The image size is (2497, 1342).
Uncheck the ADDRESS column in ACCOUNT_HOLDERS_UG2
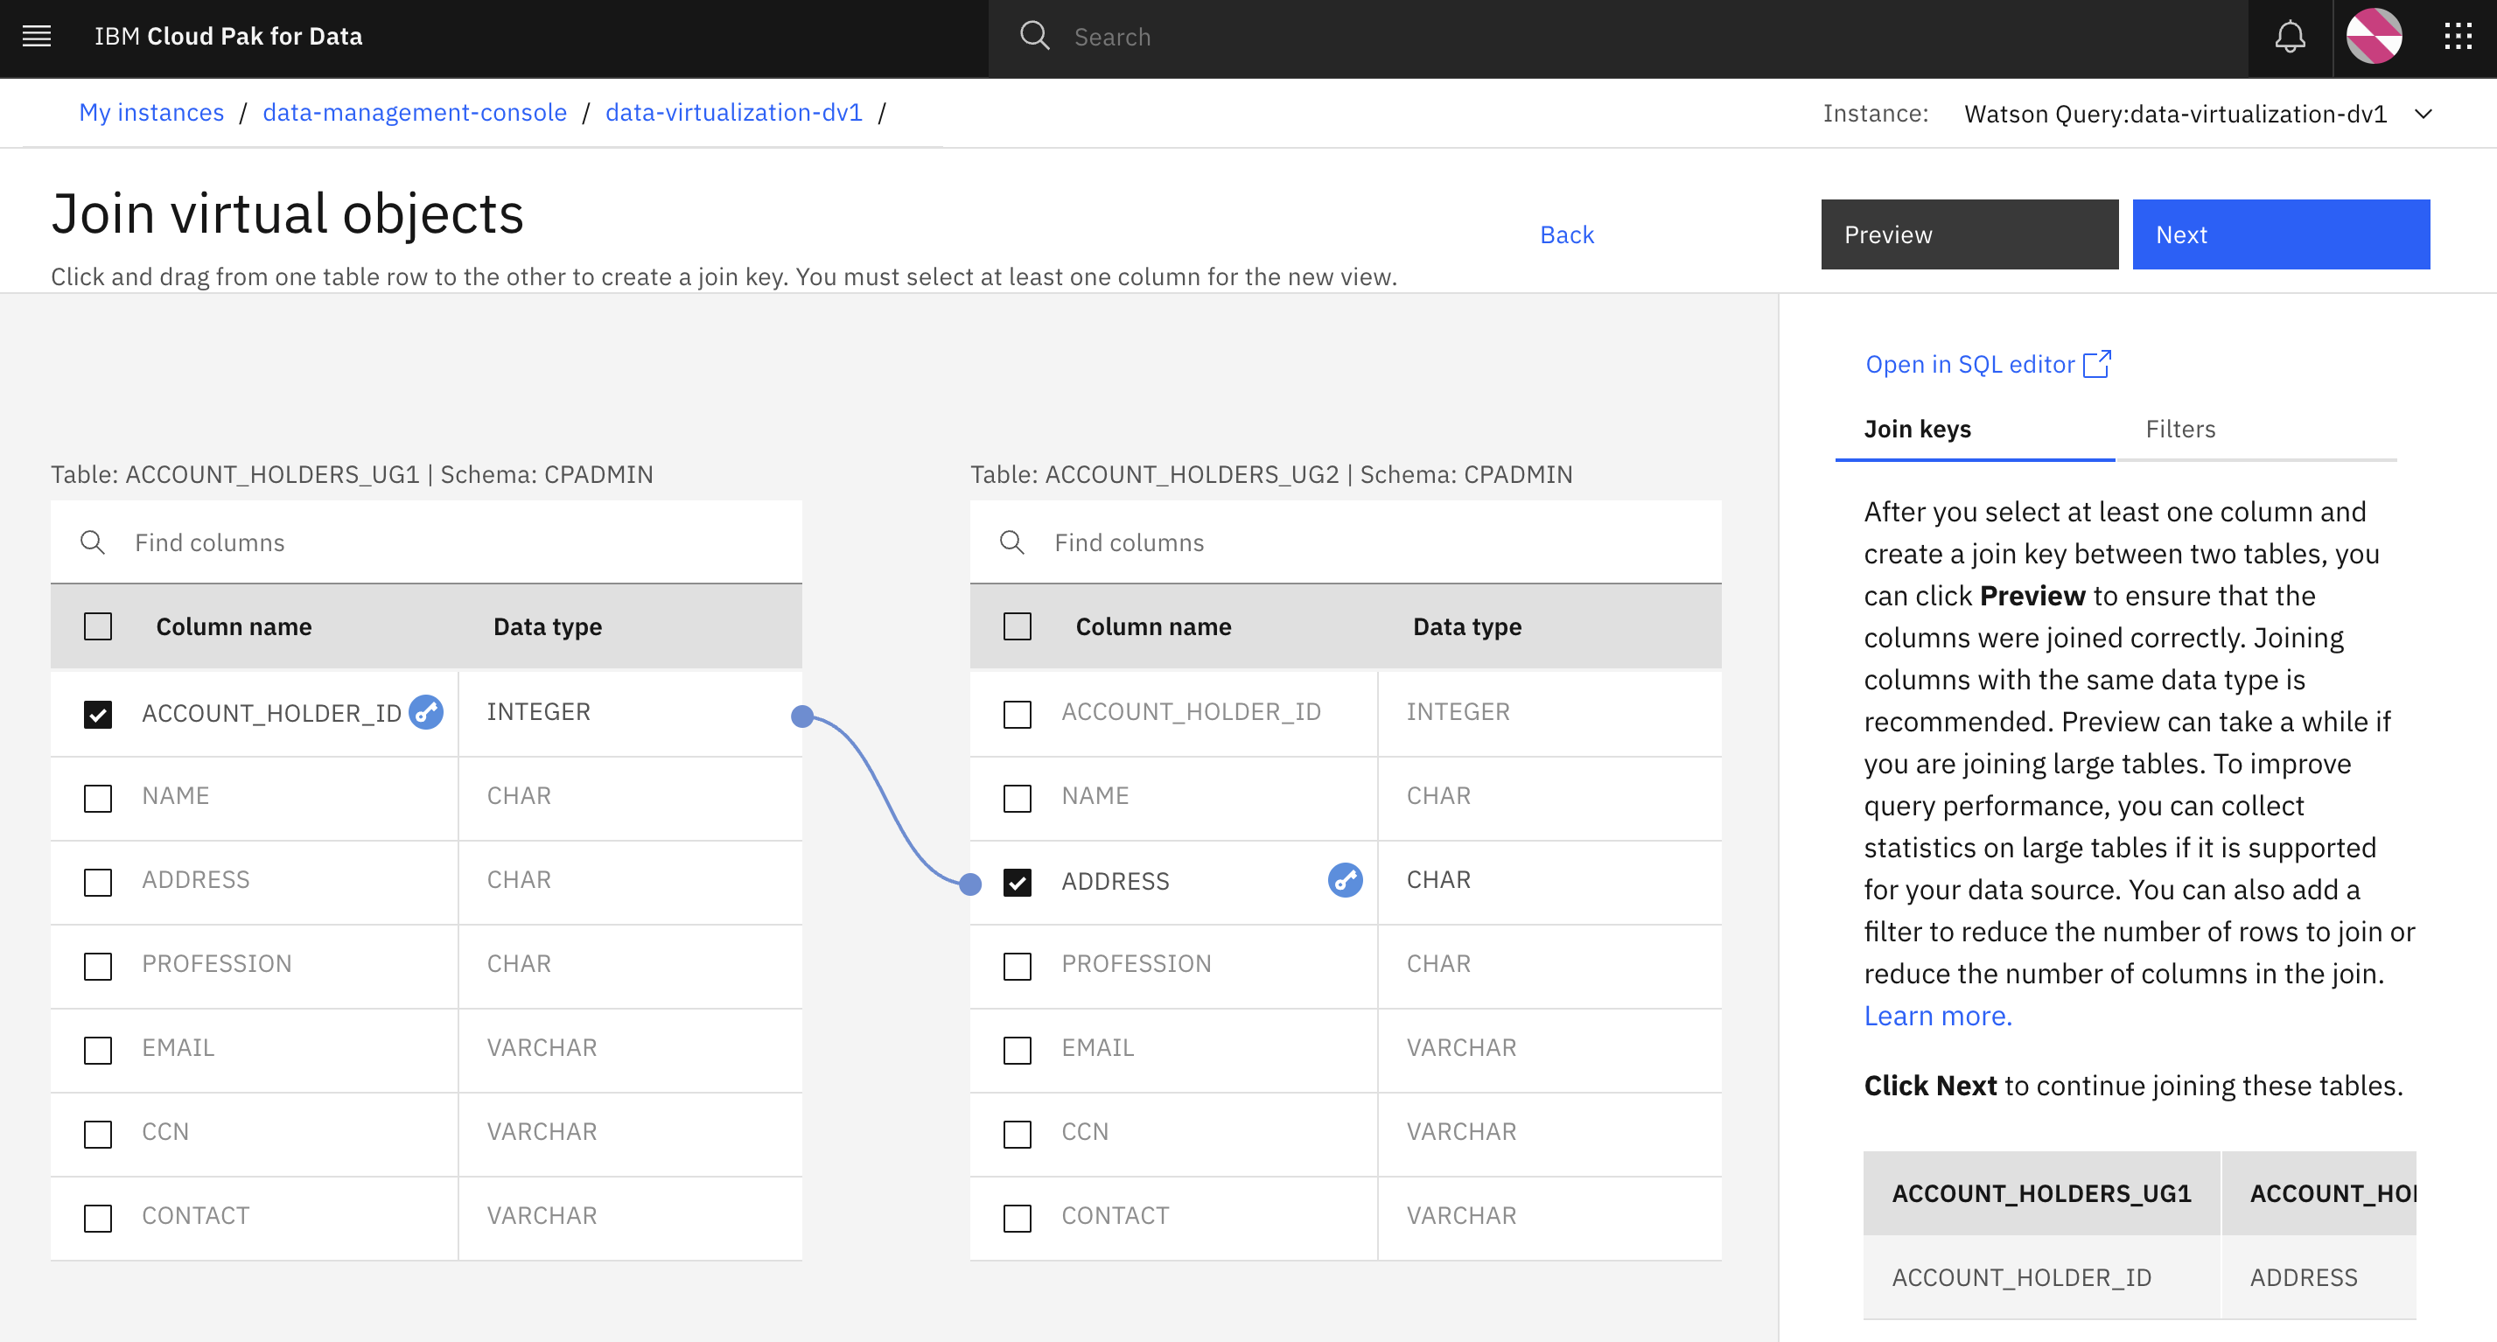tap(1017, 882)
